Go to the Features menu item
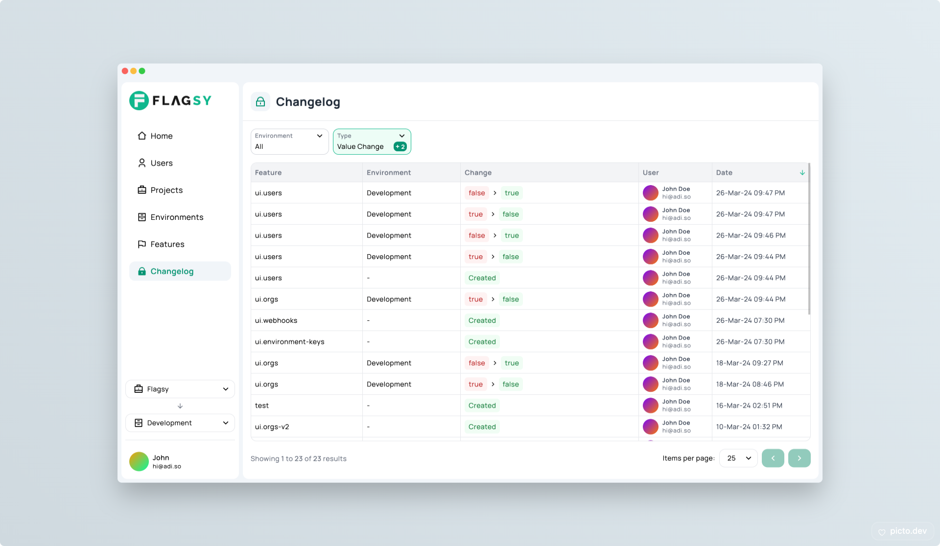 pyautogui.click(x=167, y=244)
